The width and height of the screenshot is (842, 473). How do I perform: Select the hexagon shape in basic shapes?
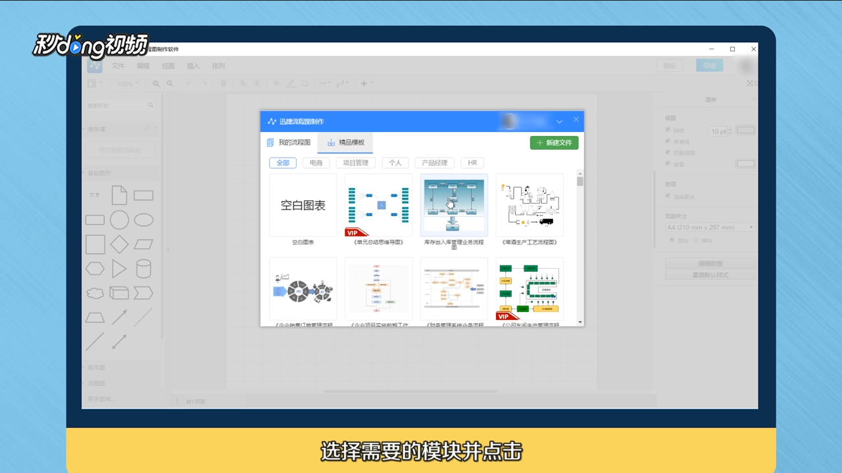(x=95, y=269)
